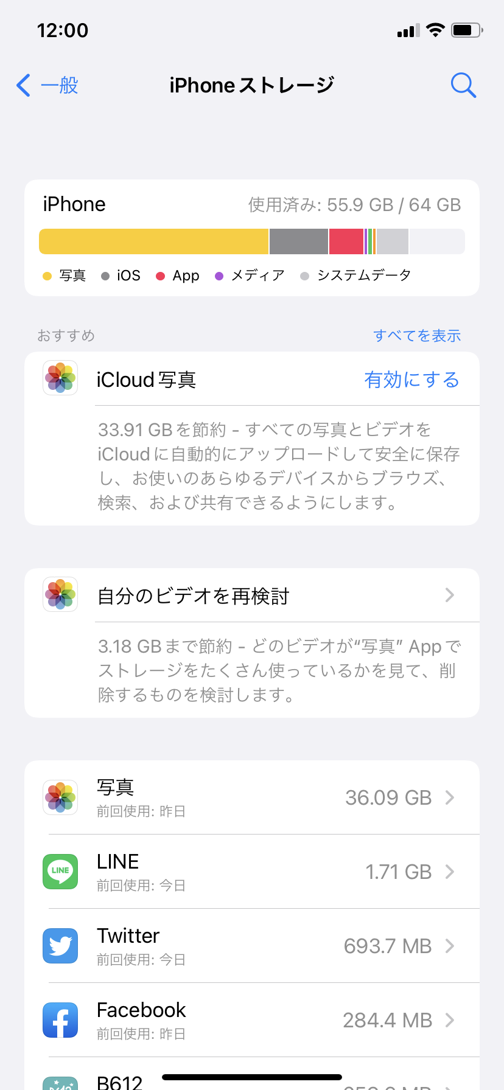Expand 自分のビデオを再検討 chevron
Image resolution: width=504 pixels, height=1090 pixels.
[450, 595]
